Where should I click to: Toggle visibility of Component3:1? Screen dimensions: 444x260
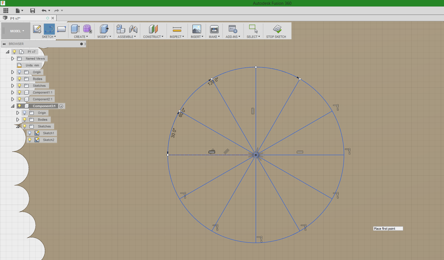point(20,106)
